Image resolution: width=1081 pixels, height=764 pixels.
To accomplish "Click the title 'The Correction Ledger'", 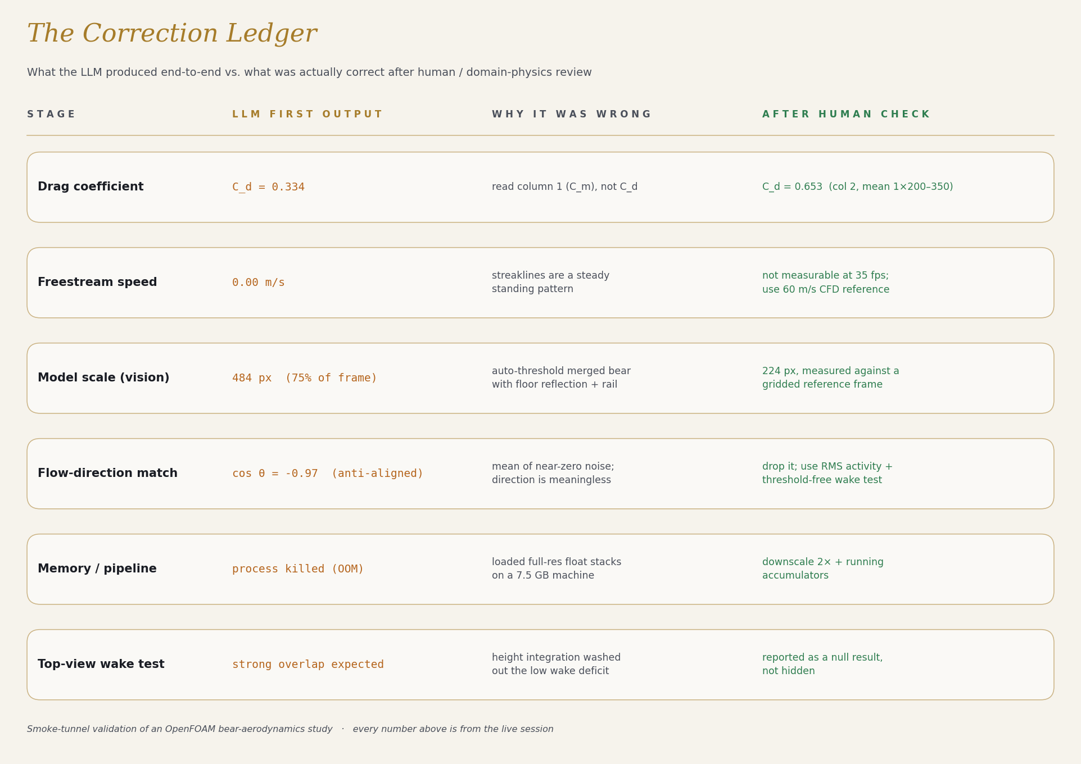I will (172, 34).
